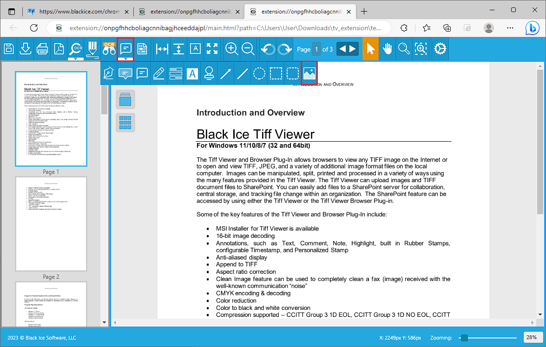
Task: Go to the previous page arrow
Action: (x=342, y=49)
